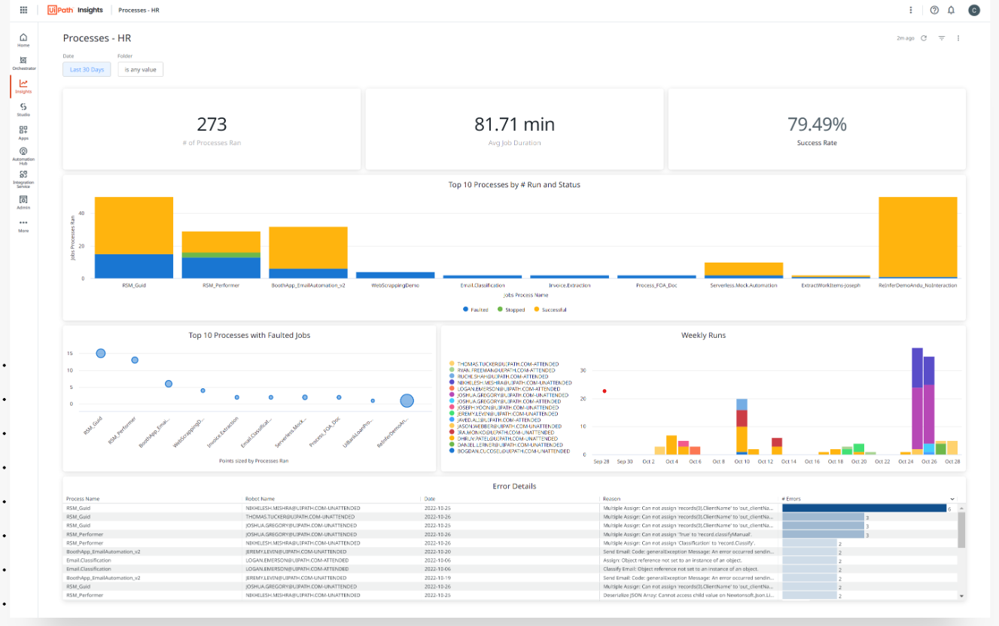Toggle the dashboard filters icon
This screenshot has width=999, height=626.
[x=941, y=38]
